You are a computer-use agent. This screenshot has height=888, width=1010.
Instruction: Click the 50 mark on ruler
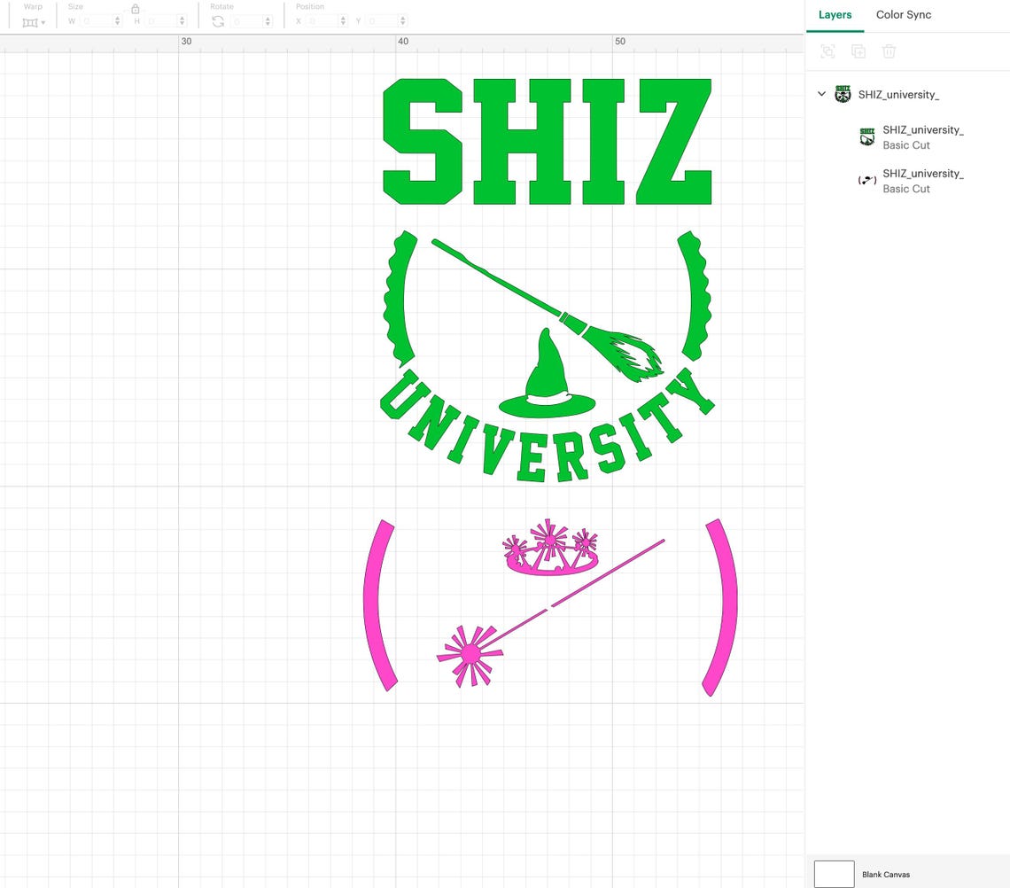pyautogui.click(x=619, y=42)
